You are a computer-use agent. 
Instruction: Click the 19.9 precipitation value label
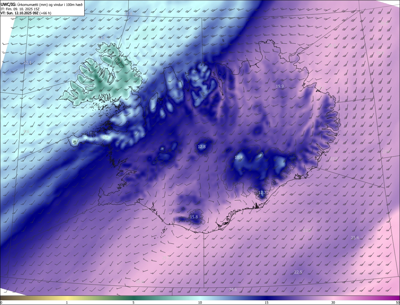(280, 86)
